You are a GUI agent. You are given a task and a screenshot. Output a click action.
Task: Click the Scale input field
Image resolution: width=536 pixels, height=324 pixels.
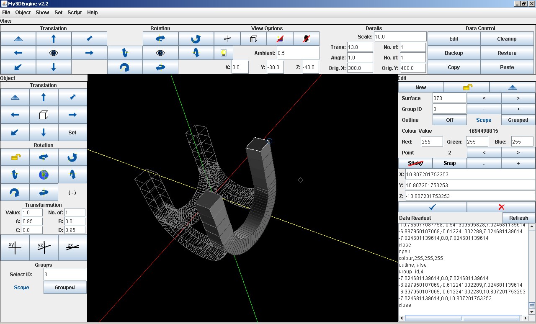click(400, 36)
